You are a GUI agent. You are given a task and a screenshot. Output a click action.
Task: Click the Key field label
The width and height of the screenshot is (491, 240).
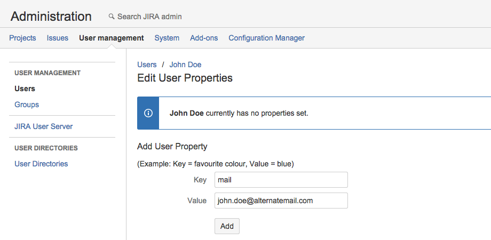200,180
